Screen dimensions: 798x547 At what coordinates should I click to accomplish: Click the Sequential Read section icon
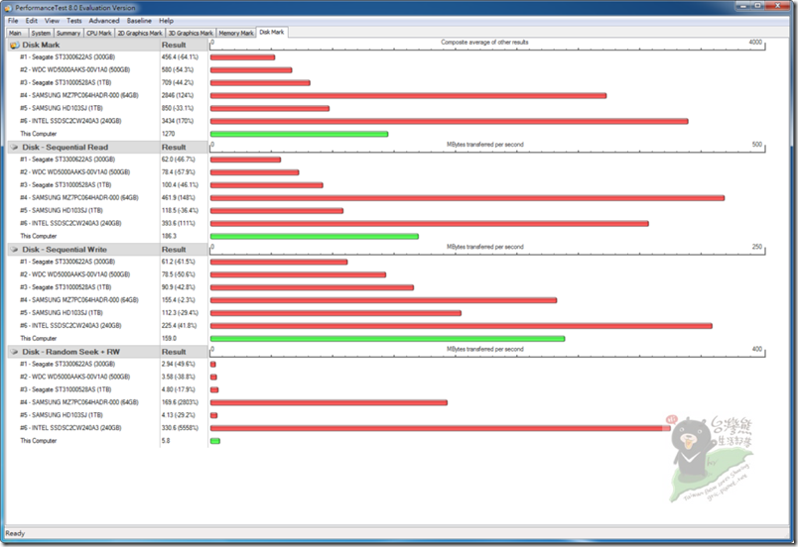point(14,148)
